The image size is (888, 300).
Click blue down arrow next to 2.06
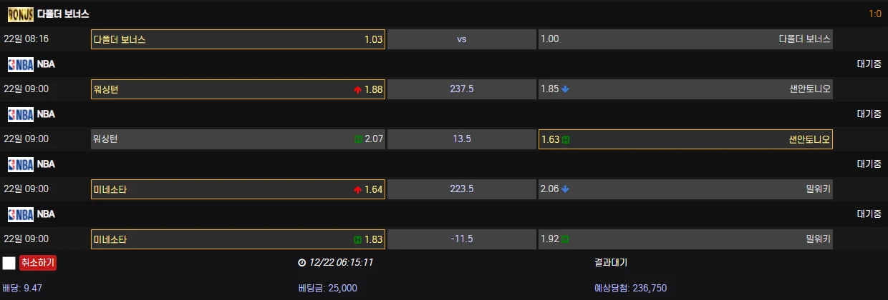[x=565, y=189]
